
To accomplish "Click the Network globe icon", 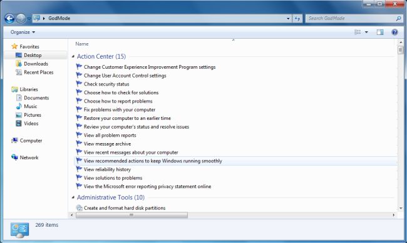I will click(x=14, y=157).
